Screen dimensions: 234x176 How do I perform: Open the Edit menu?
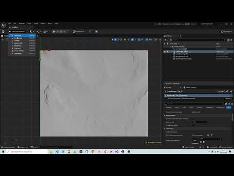point(15,23)
